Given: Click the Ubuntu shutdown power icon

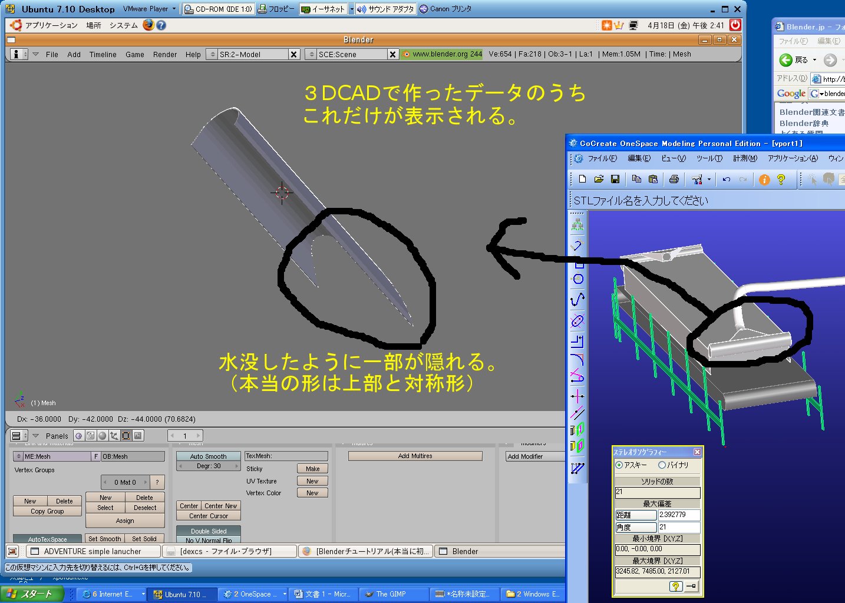Looking at the screenshot, I should [735, 25].
